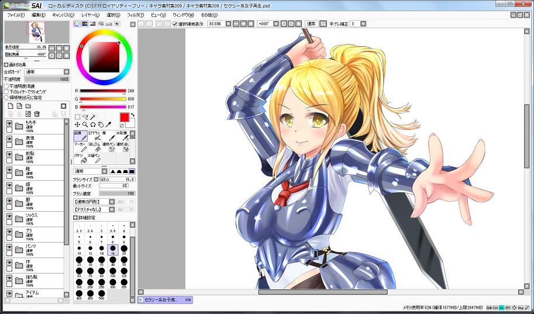The image size is (534, 314).
Task: Enable 下のレイヤーでクリッピング checkbox
Action: tap(6, 92)
